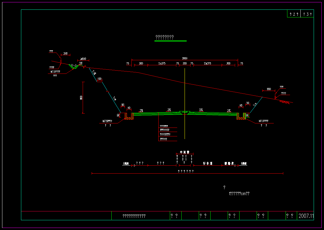
Task: Click the 3% slope label at upper left
Action: point(81,63)
